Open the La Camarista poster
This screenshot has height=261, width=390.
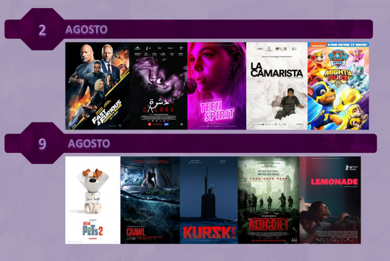[277, 86]
